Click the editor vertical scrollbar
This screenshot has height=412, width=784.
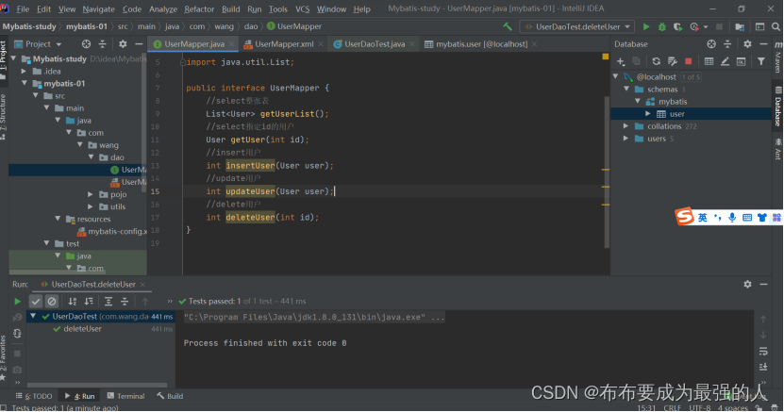pyautogui.click(x=607, y=173)
